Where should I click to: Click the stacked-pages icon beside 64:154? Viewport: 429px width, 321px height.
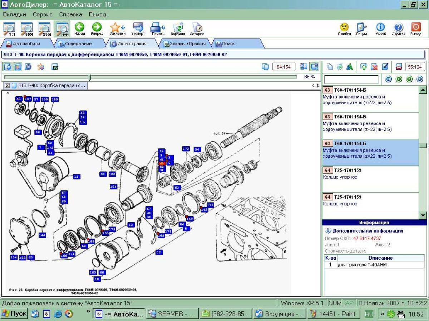265,67
